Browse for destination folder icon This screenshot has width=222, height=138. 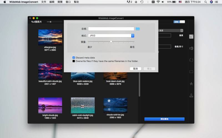coord(138,29)
